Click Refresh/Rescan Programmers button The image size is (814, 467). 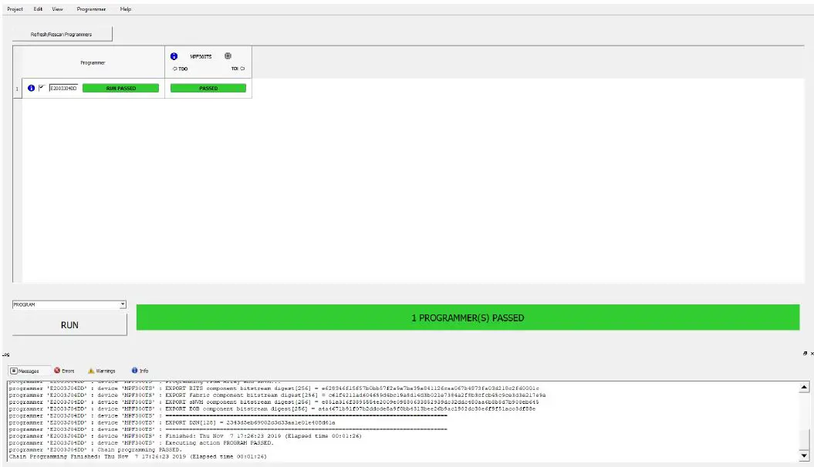62,34
